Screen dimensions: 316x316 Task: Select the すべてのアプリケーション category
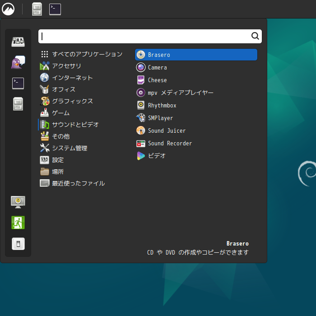(x=87, y=54)
